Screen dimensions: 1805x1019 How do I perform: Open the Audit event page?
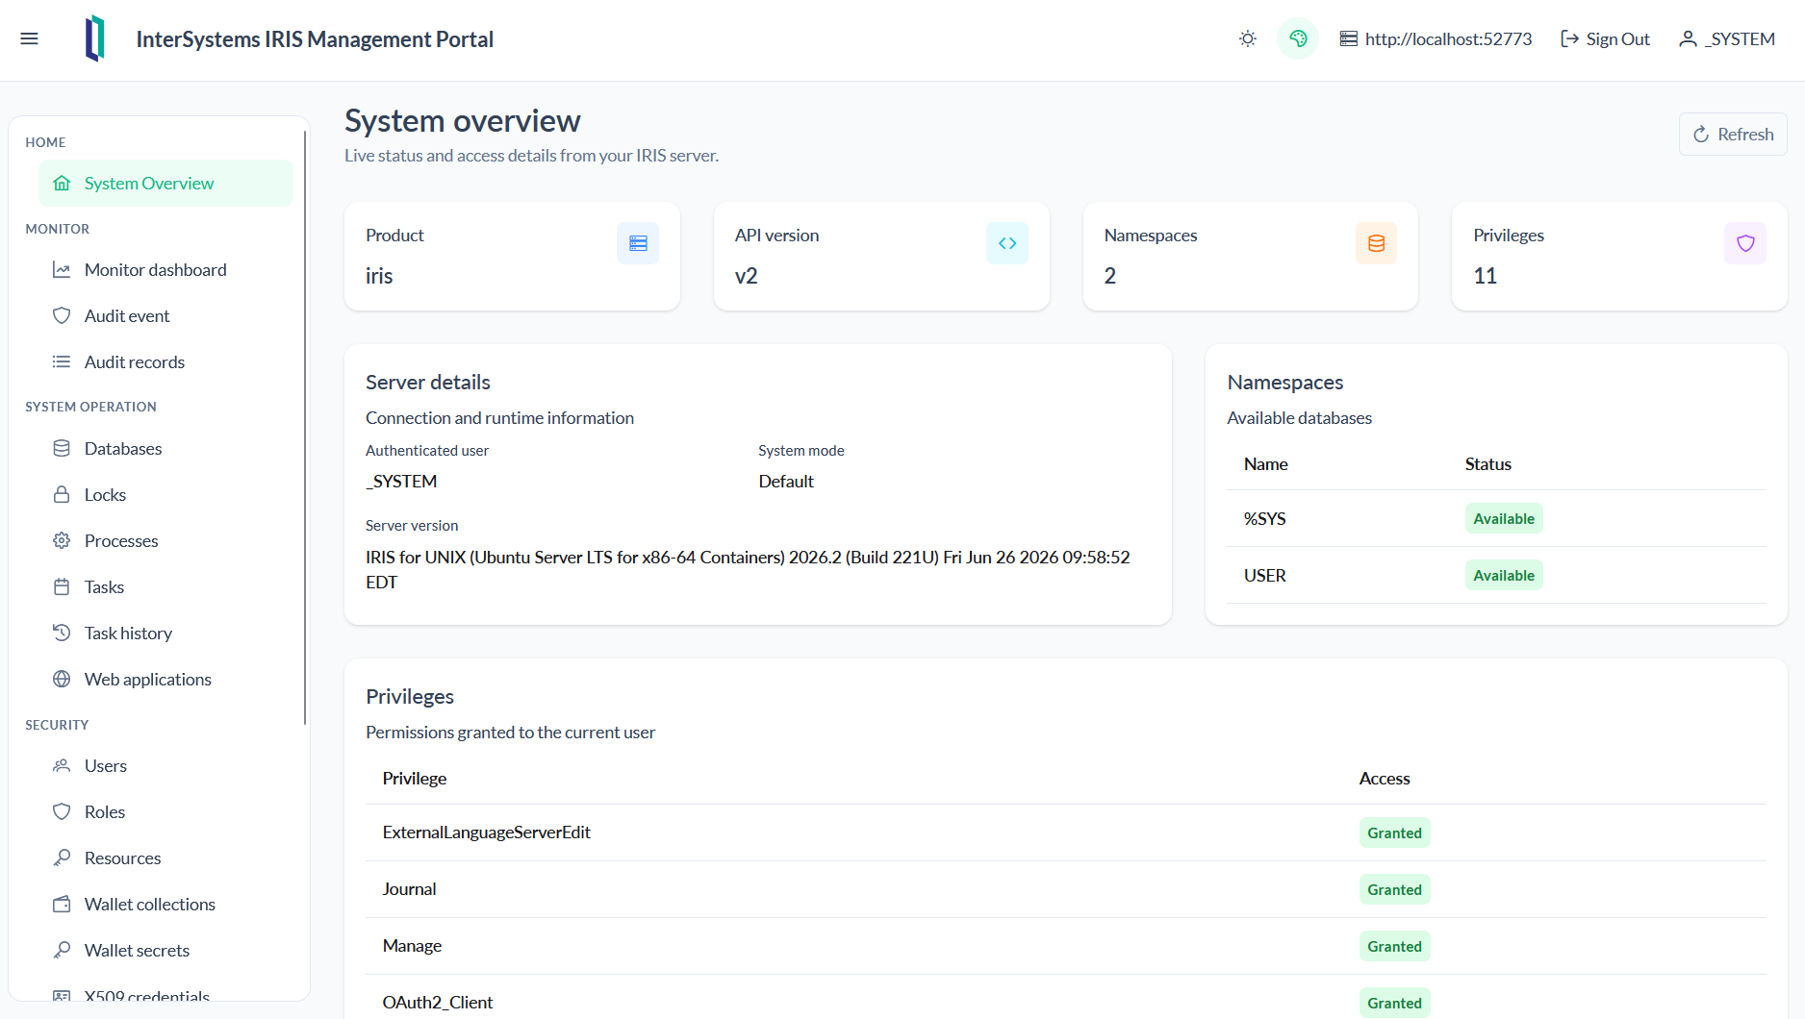[x=165, y=315]
